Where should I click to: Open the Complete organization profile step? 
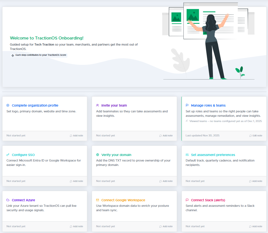pos(35,105)
